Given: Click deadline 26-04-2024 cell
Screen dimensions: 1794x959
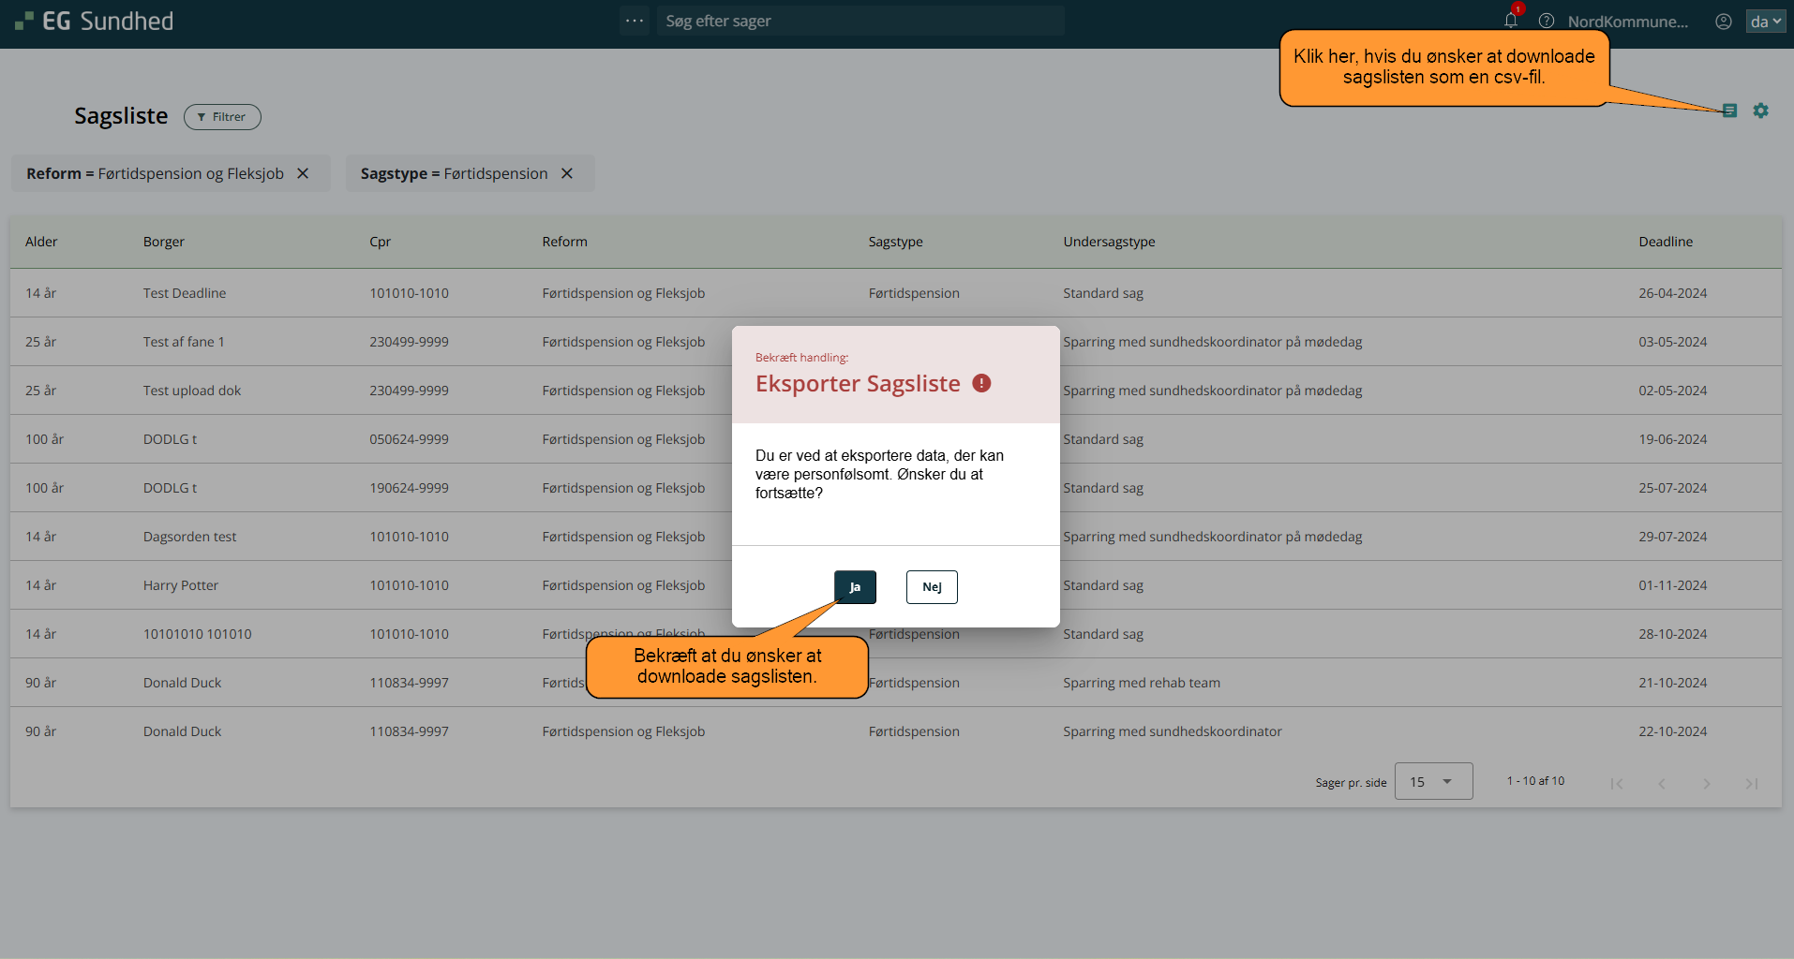Looking at the screenshot, I should click(1673, 293).
